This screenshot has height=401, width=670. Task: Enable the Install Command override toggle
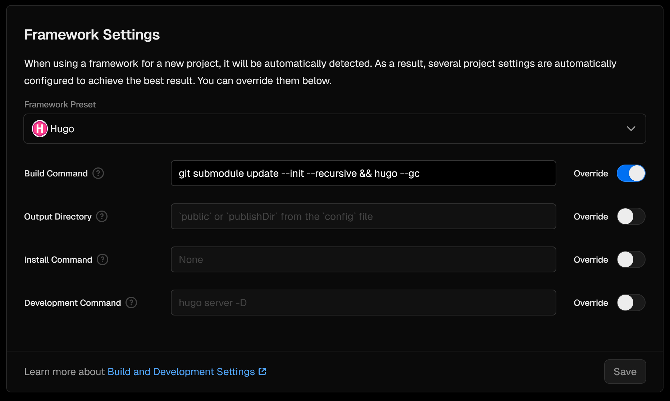point(631,259)
